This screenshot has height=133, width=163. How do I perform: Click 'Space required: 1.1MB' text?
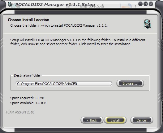point(27,98)
